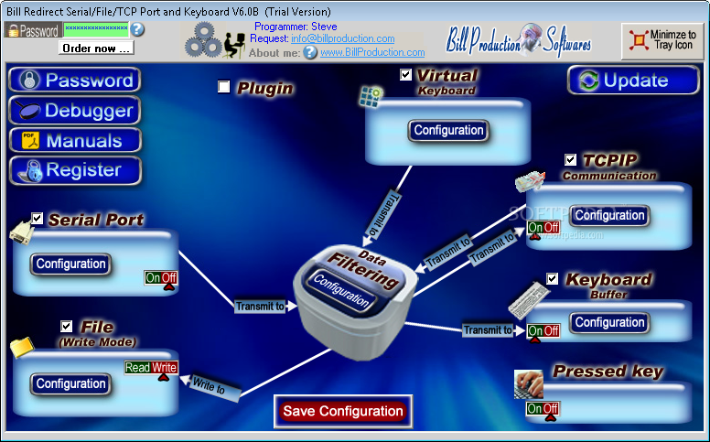
Task: Toggle the Keyboard Buffer On/Off switch
Action: pos(543,331)
